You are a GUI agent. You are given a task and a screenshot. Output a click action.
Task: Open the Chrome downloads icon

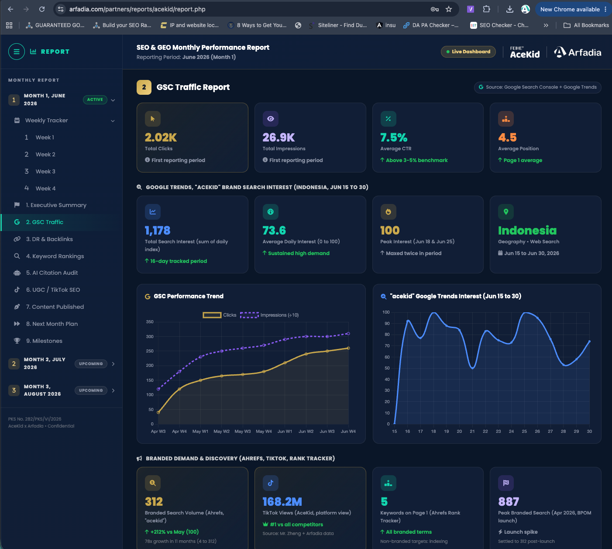point(509,9)
